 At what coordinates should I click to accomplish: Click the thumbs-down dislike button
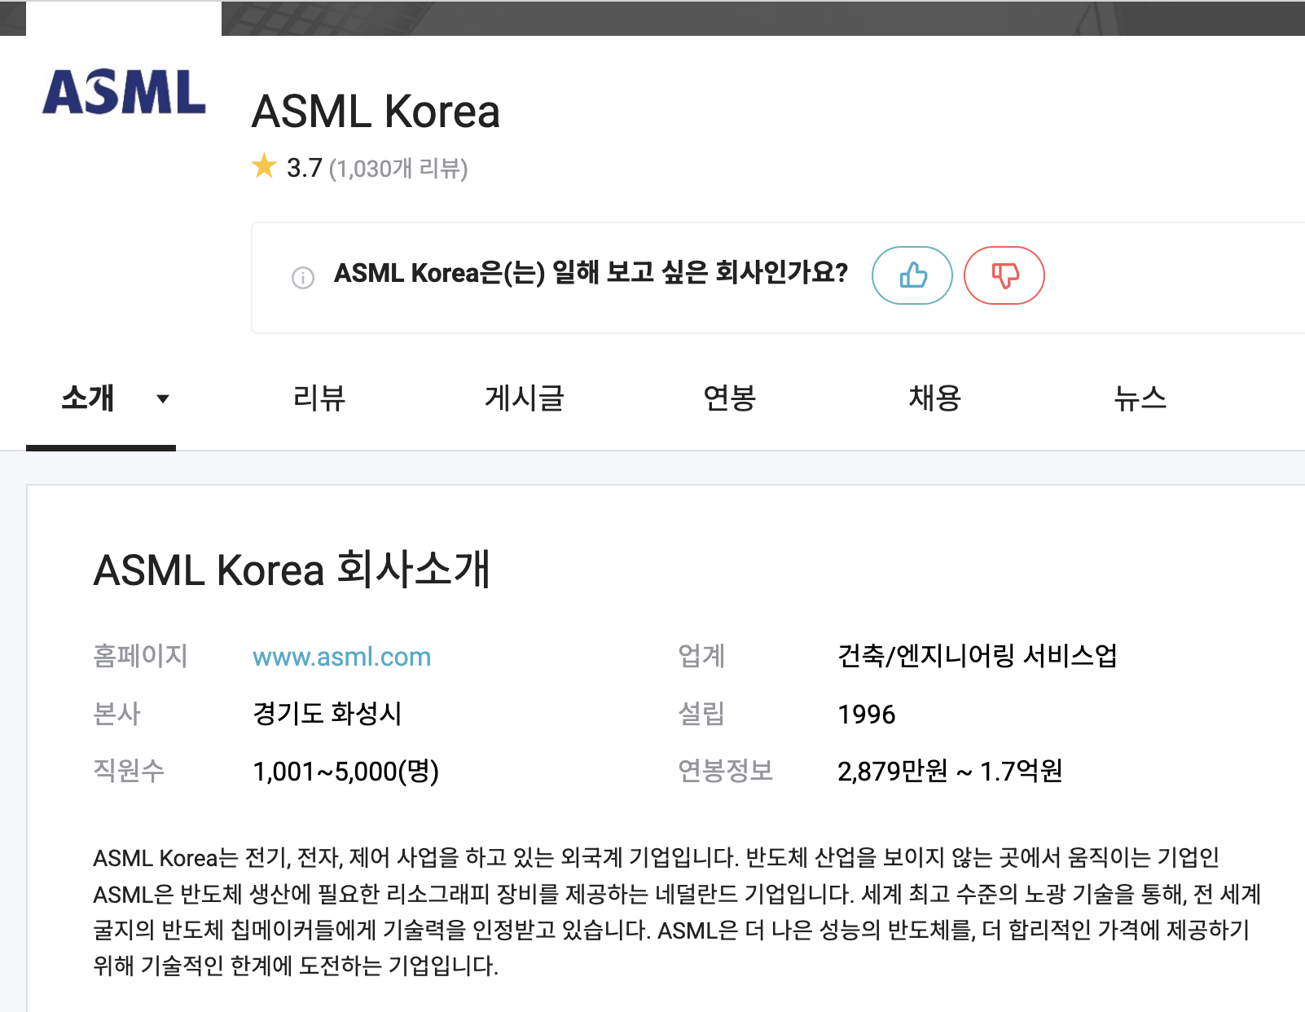[x=1004, y=275]
